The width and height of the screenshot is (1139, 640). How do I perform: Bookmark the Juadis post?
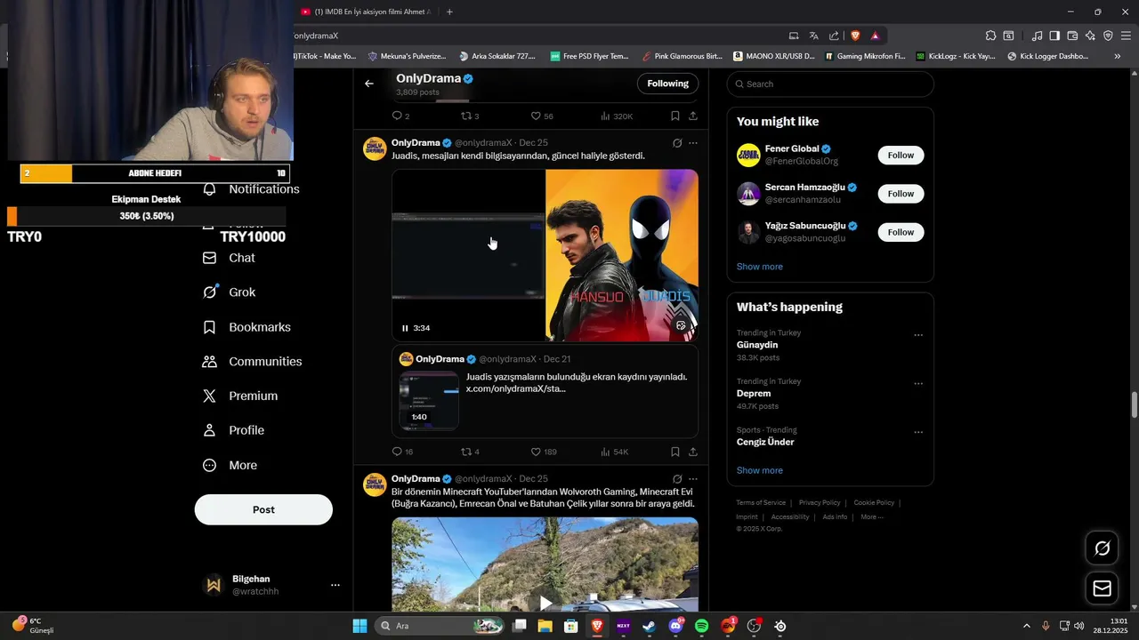tap(675, 452)
